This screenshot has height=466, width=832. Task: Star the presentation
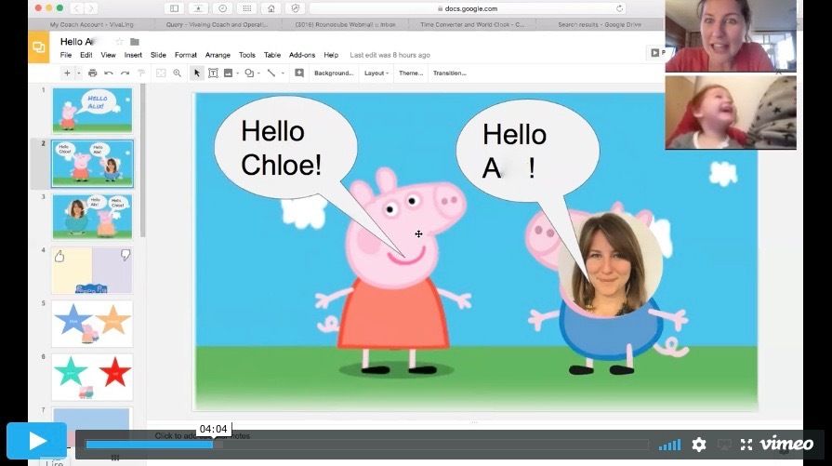point(119,42)
